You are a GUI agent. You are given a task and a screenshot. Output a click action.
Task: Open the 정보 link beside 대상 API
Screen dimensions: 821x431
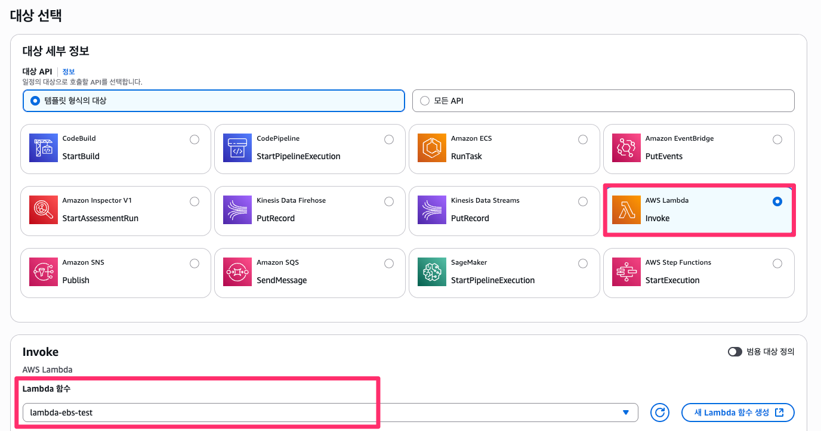(x=69, y=72)
